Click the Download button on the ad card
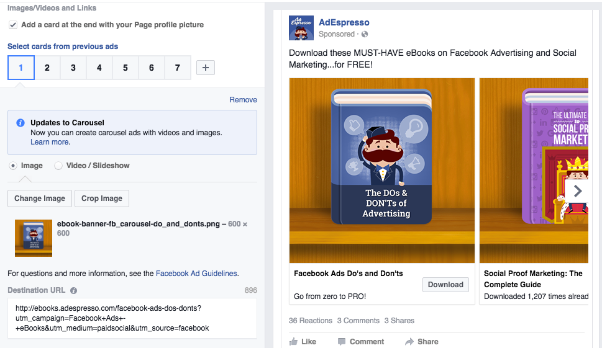Screen dimensions: 602x348 coord(445,285)
